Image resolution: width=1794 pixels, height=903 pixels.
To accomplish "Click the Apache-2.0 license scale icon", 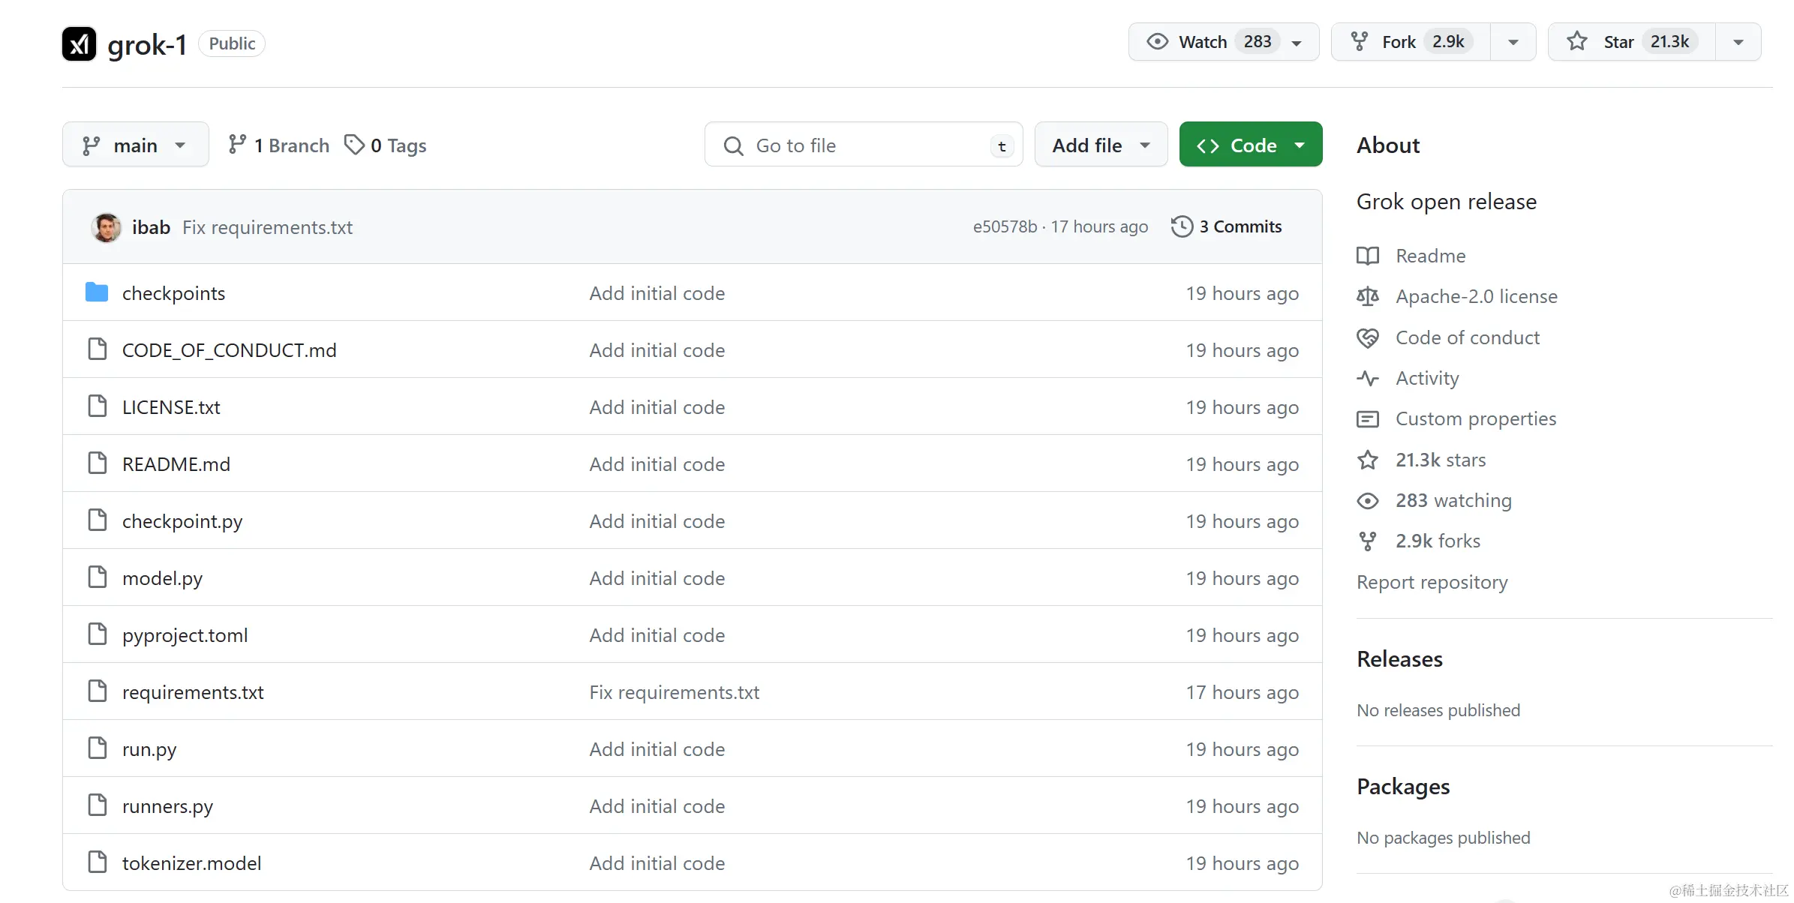I will point(1367,296).
